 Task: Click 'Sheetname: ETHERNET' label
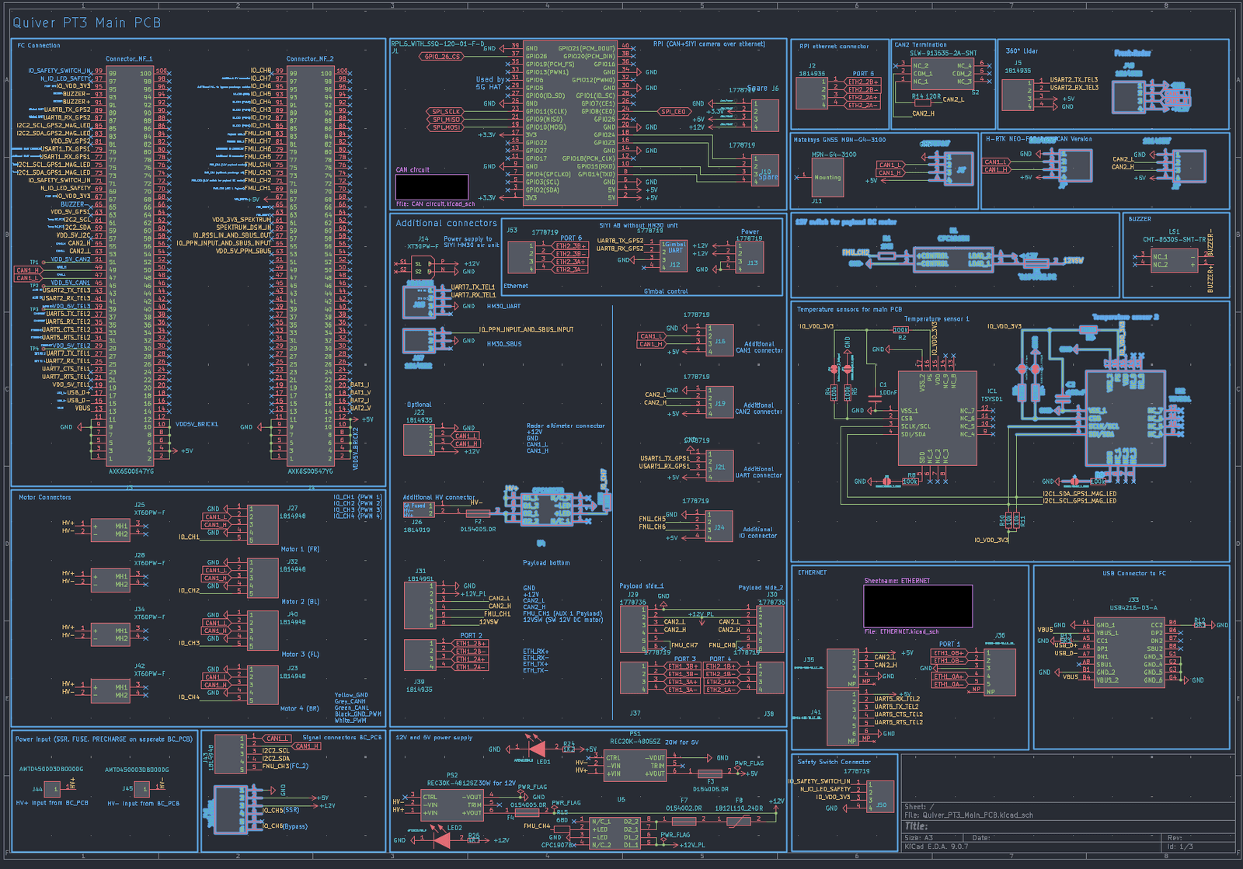click(897, 581)
